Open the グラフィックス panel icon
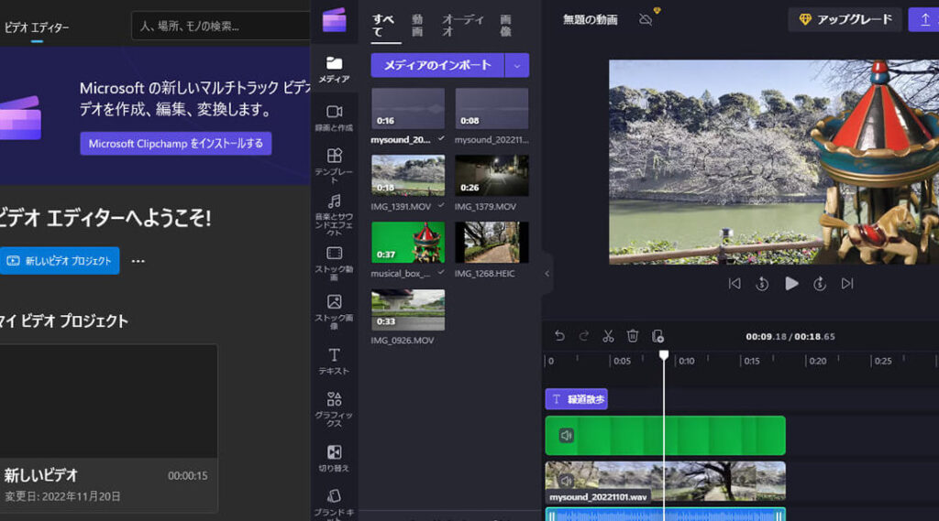 click(334, 407)
